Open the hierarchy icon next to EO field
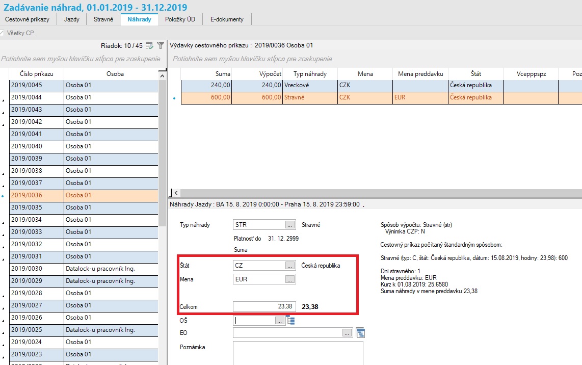 point(360,333)
